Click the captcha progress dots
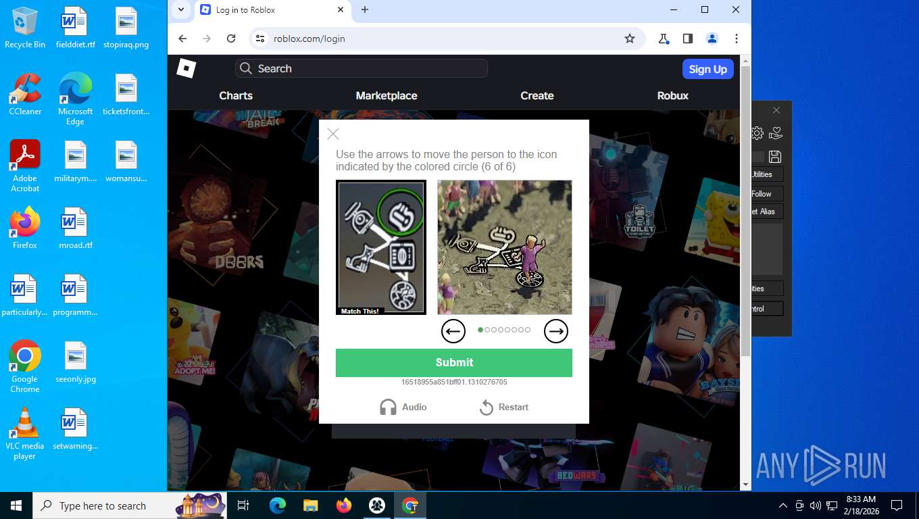This screenshot has height=519, width=919. pos(505,330)
